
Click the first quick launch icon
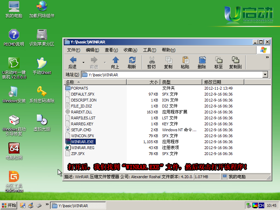coord(23,205)
